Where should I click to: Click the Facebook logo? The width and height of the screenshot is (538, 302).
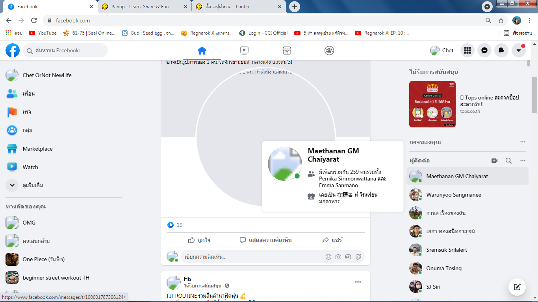coord(13,50)
